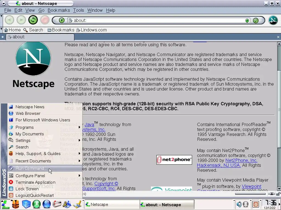Click the red Stop loading button

coord(45,20)
